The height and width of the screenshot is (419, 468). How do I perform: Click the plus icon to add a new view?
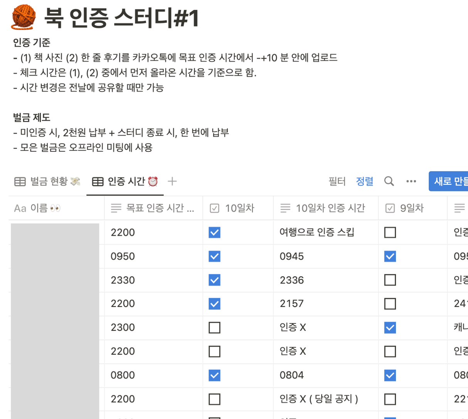(x=172, y=181)
